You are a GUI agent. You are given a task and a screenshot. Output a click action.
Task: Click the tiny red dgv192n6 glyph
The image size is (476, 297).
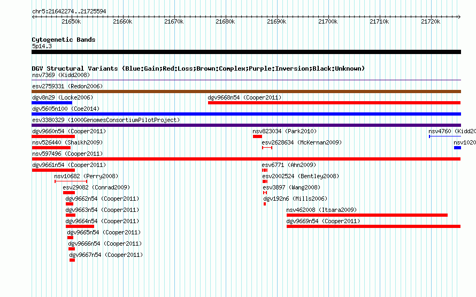pyautogui.click(x=265, y=204)
